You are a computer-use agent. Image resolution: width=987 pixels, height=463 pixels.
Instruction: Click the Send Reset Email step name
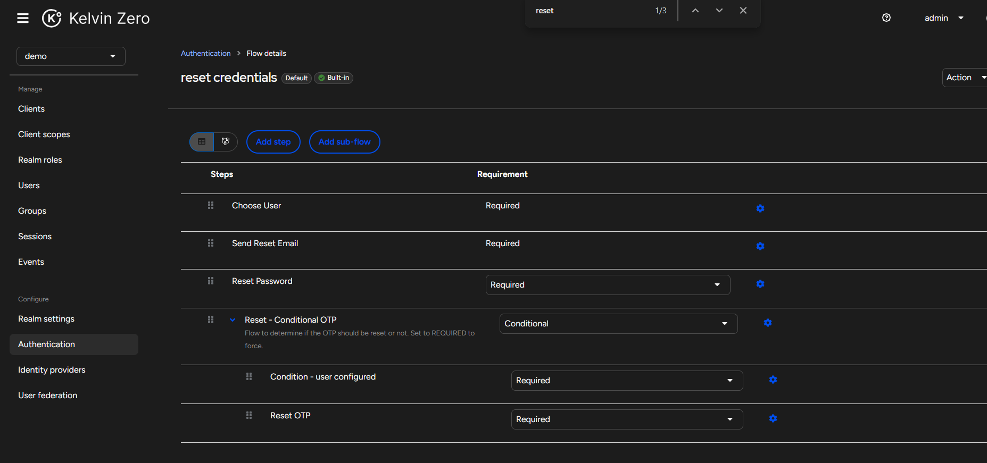pos(265,243)
